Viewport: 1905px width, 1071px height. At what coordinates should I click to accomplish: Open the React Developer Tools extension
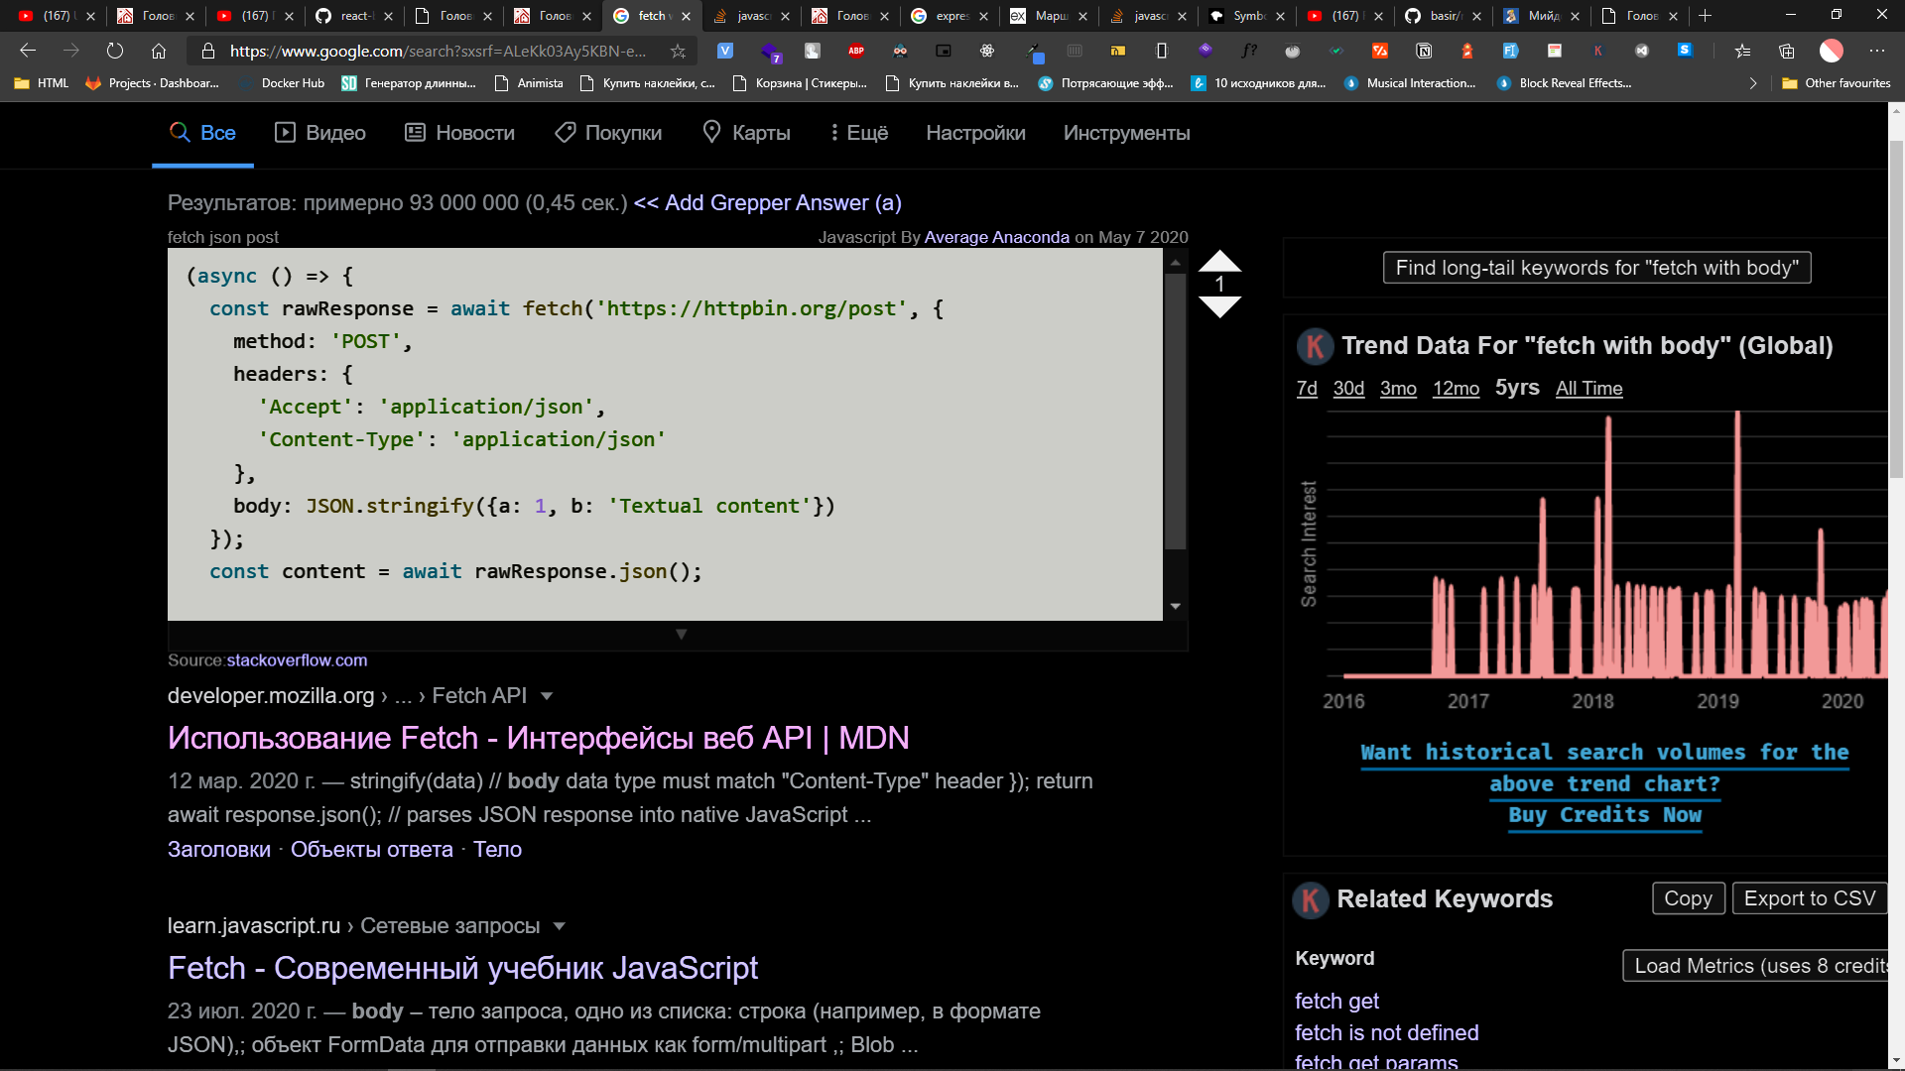(x=987, y=51)
